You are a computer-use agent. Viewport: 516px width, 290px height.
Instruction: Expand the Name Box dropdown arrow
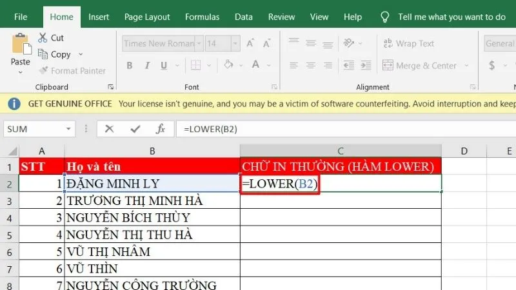pos(86,129)
